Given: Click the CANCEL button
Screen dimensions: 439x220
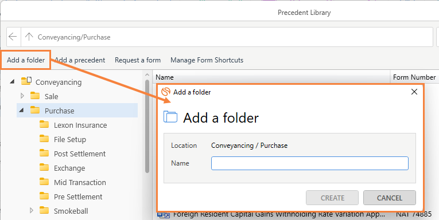Looking at the screenshot, I should pyautogui.click(x=390, y=198).
